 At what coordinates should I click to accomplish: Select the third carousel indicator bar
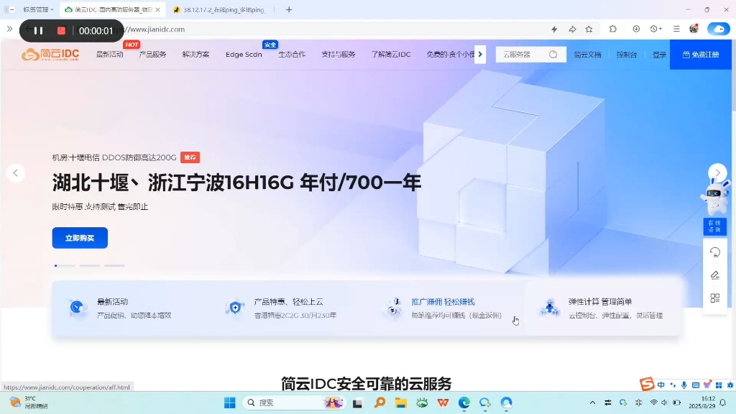[114, 266]
